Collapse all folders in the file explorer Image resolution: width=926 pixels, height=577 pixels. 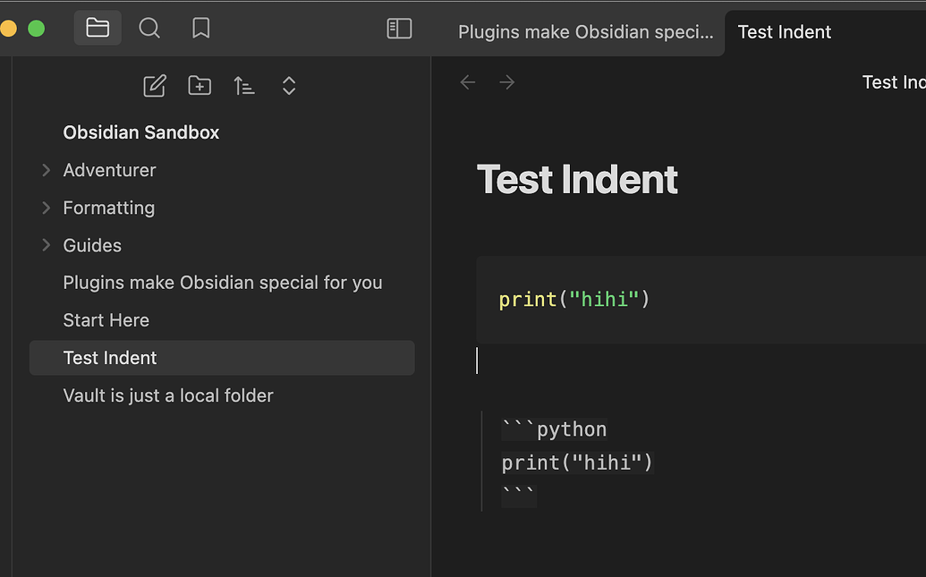coord(288,85)
